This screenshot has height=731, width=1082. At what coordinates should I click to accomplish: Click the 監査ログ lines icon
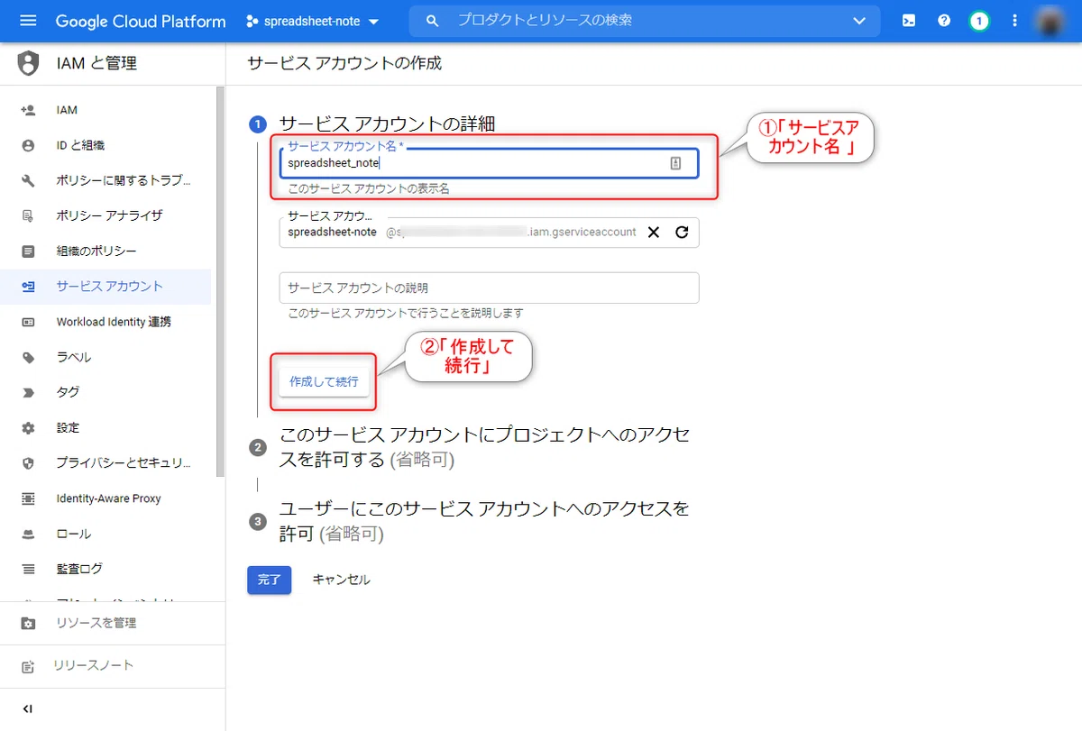28,569
